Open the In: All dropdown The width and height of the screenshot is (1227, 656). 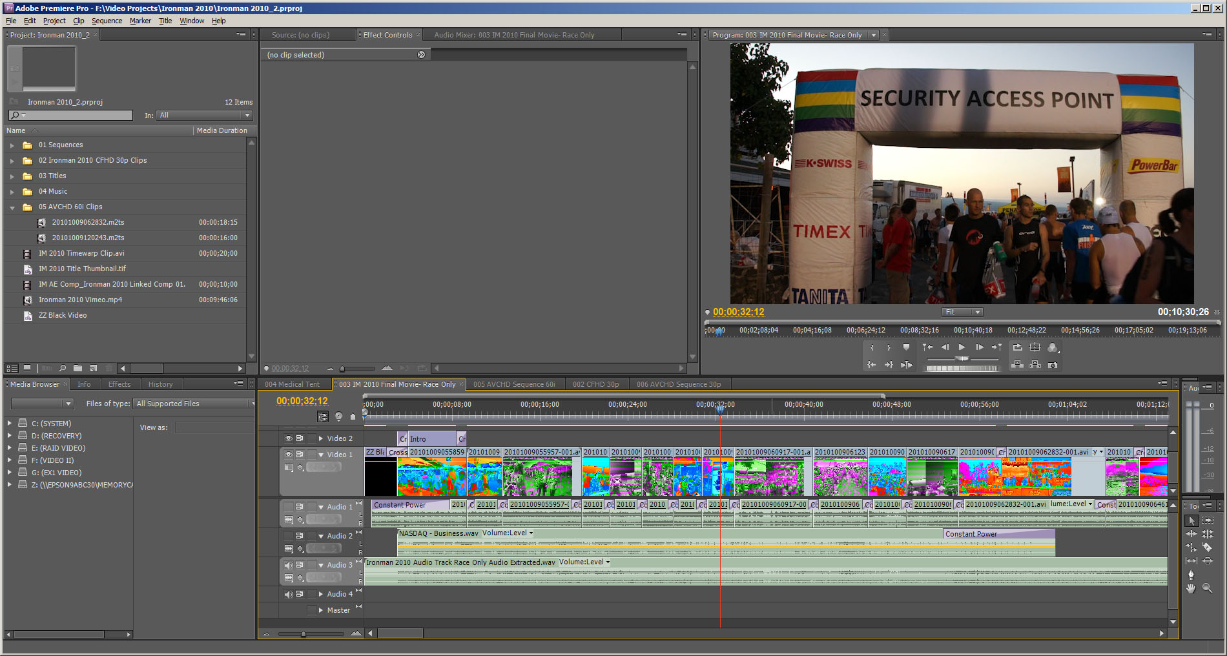tap(205, 115)
